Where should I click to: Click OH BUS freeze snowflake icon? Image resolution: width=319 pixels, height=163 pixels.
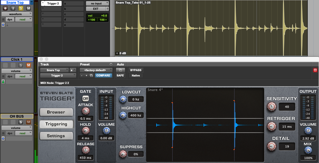click(x=3, y=133)
